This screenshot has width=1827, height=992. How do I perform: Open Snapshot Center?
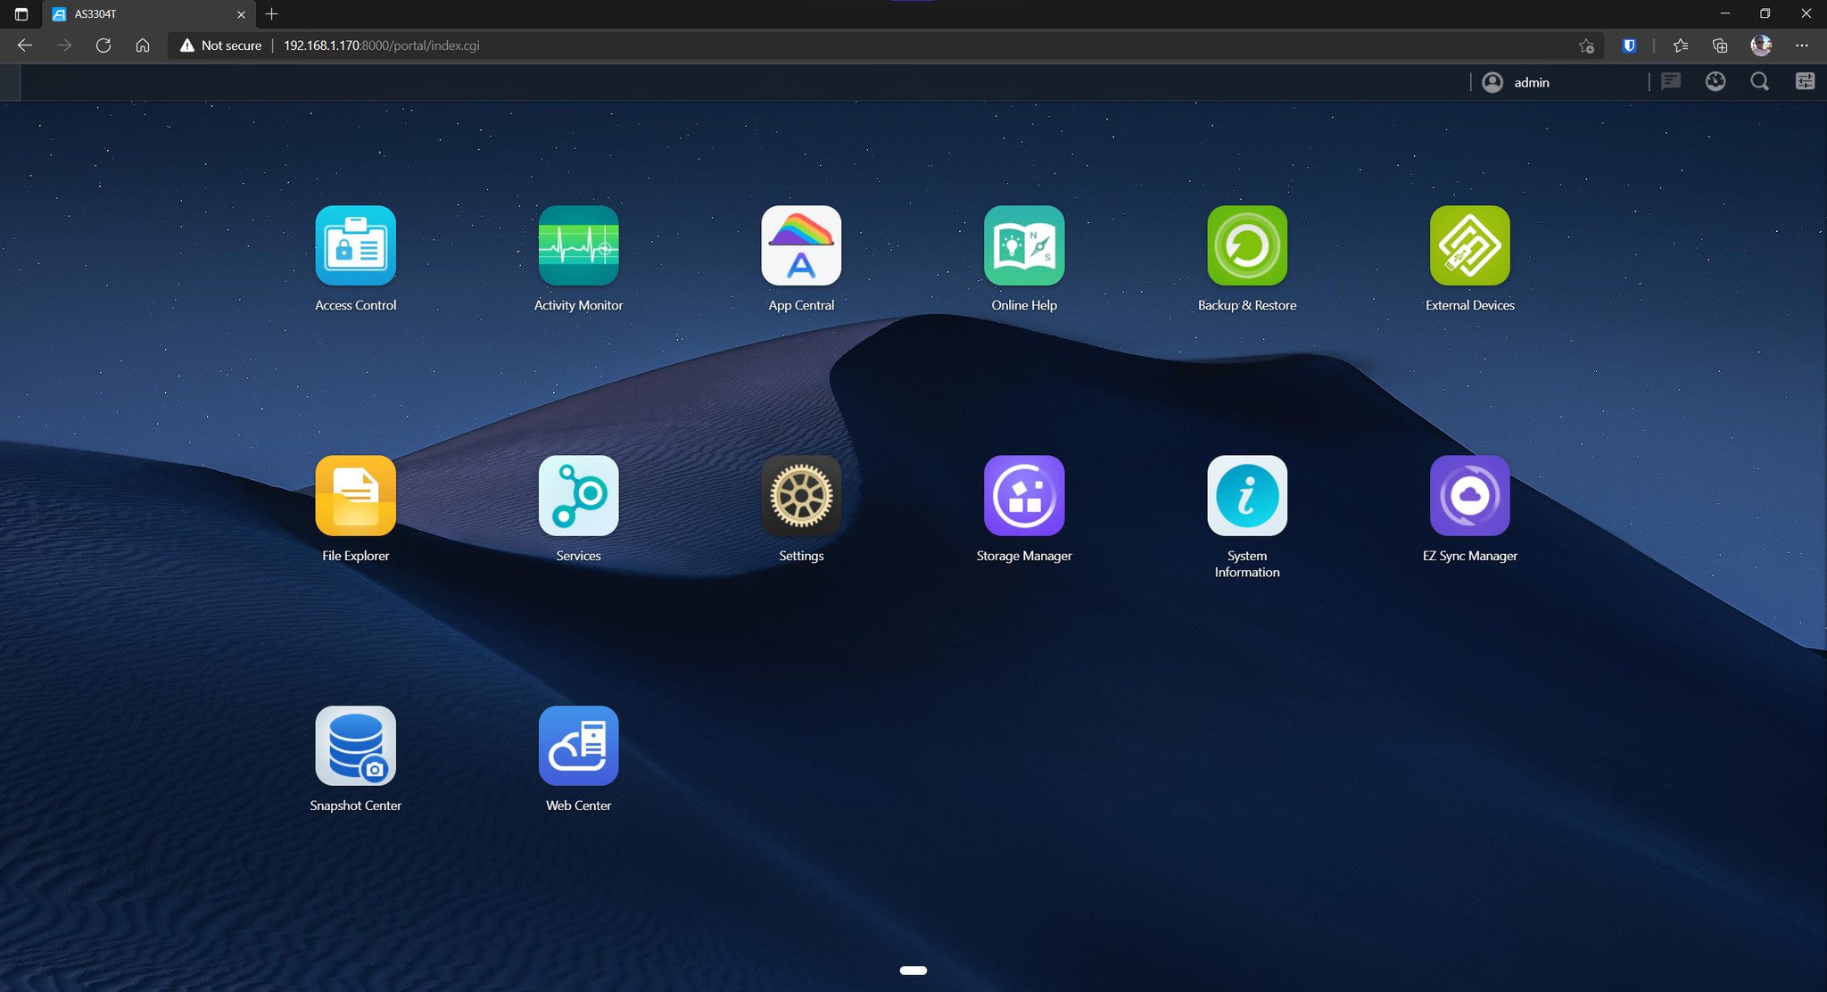[355, 746]
